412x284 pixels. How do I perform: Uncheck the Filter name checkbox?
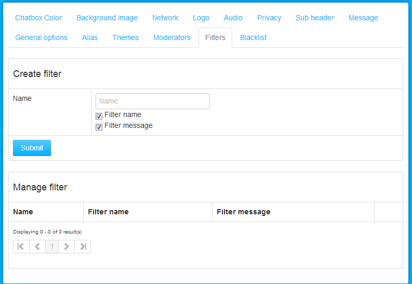(99, 116)
